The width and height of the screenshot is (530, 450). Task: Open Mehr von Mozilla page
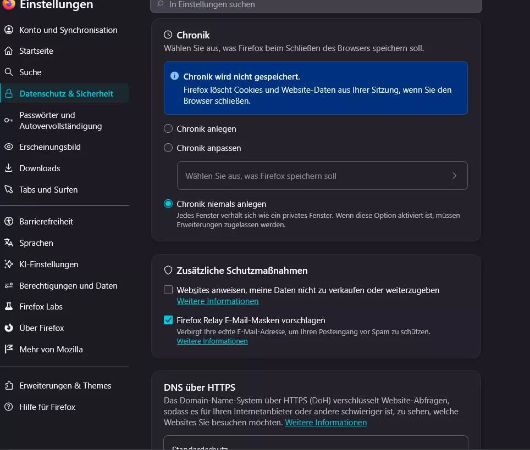click(64, 350)
